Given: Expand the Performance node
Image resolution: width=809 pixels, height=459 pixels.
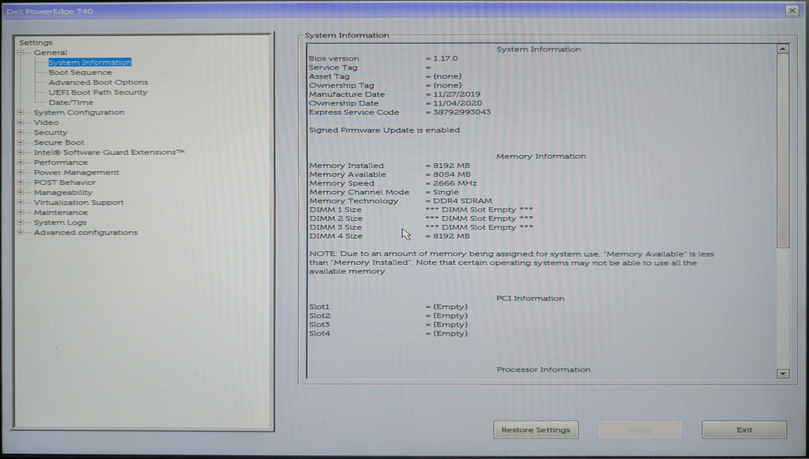Looking at the screenshot, I should [21, 163].
